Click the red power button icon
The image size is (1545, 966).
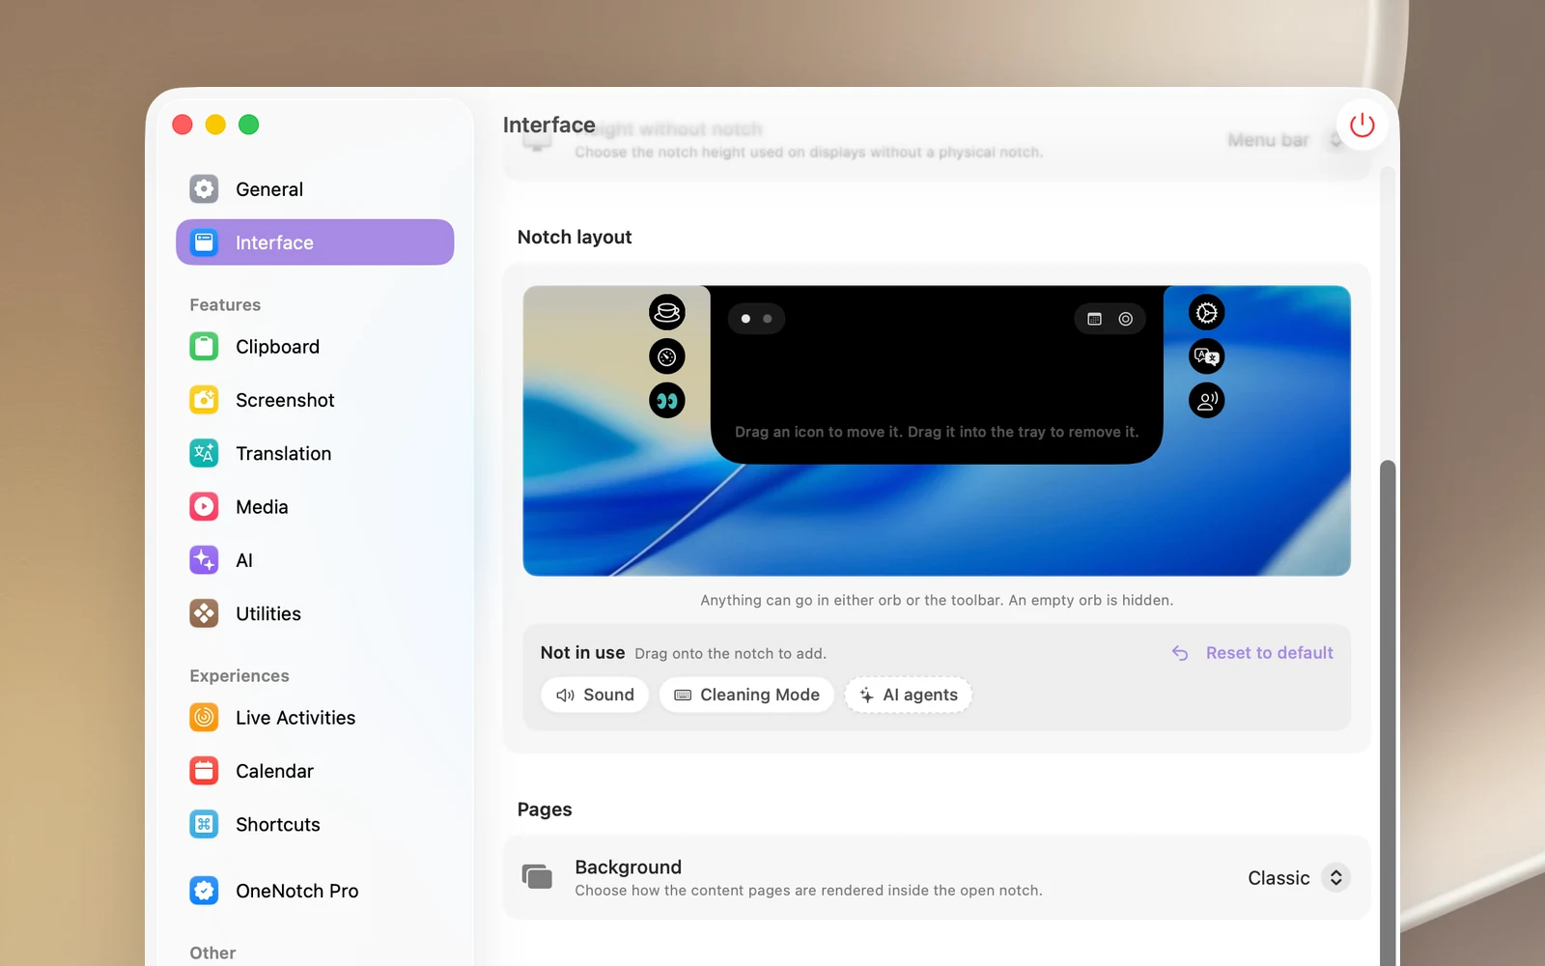(x=1362, y=125)
